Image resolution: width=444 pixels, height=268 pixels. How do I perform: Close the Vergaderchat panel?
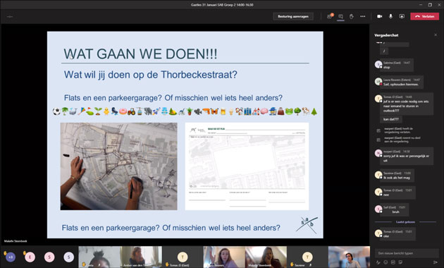[x=436, y=35]
